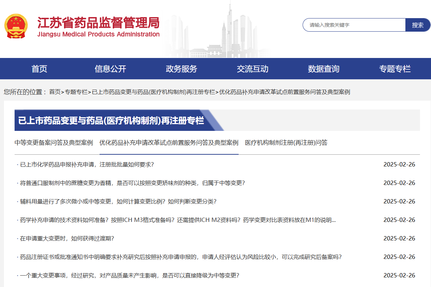Open article about 注册批批量如何要求

click(87, 164)
